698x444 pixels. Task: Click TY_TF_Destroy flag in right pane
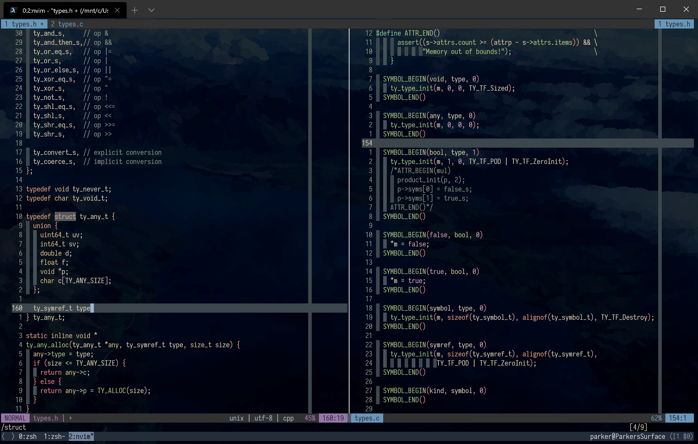point(624,317)
